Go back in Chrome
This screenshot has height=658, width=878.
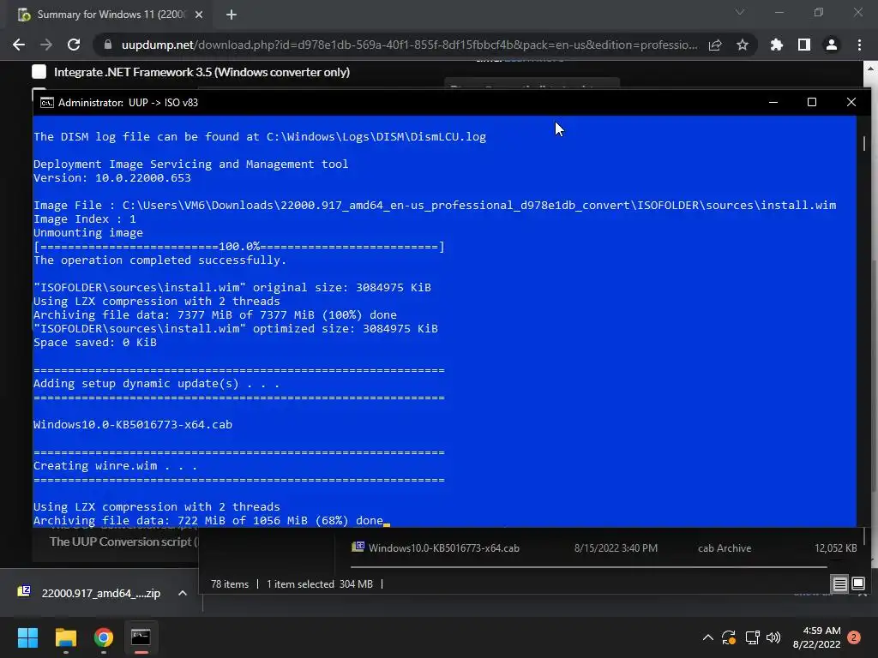(x=19, y=45)
